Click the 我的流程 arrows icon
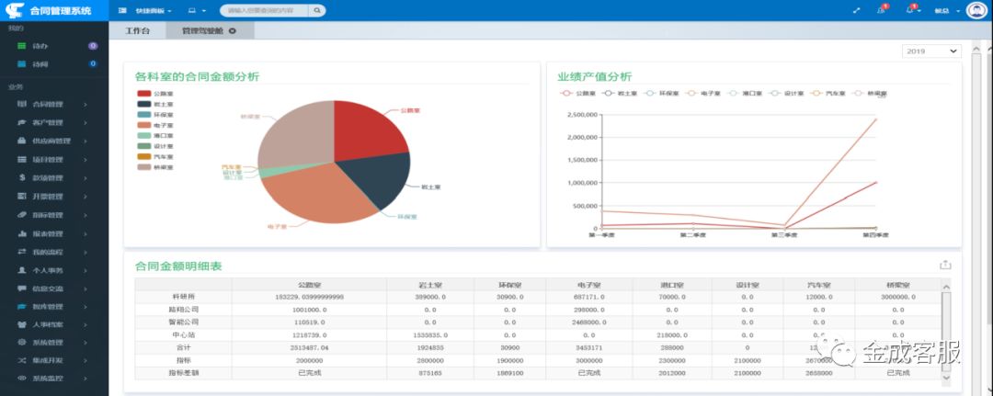 [21, 252]
